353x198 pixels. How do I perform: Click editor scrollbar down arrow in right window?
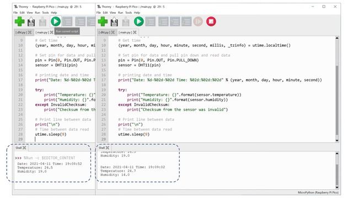(x=337, y=141)
